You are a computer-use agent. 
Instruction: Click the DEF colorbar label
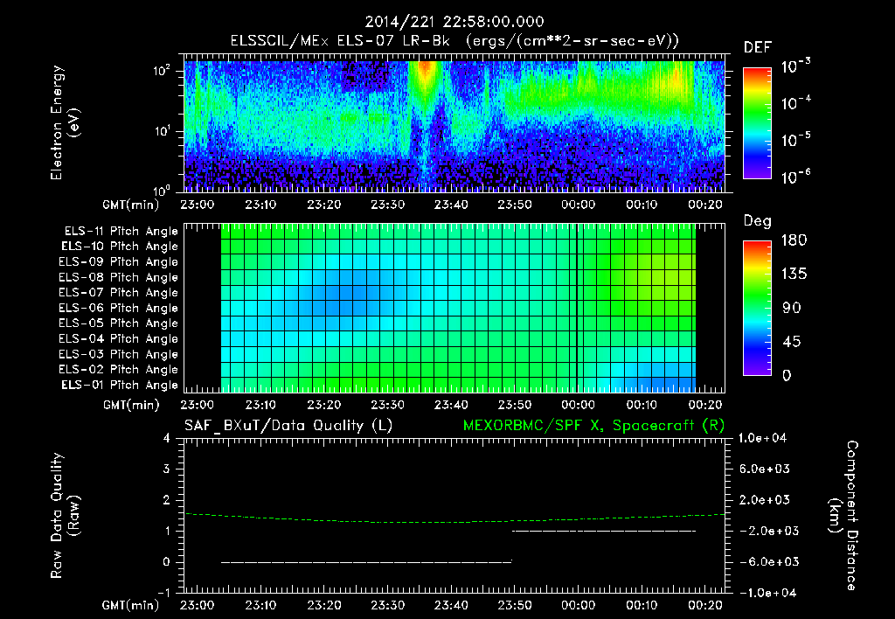pyautogui.click(x=758, y=47)
